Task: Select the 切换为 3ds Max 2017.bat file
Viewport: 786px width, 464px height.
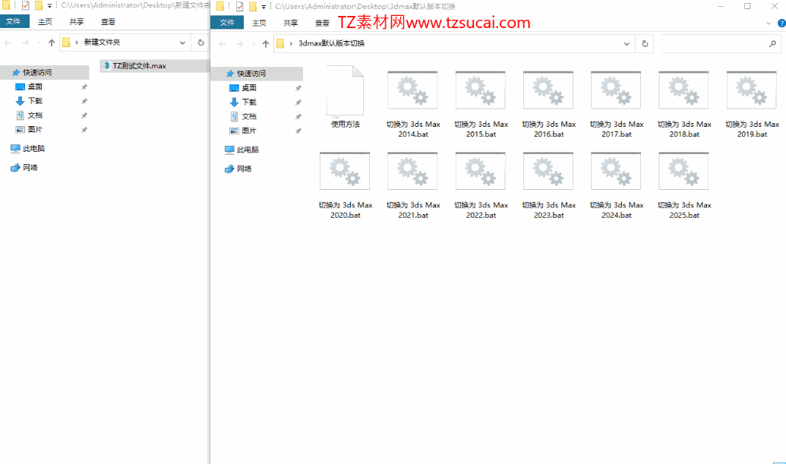Action: [616, 104]
